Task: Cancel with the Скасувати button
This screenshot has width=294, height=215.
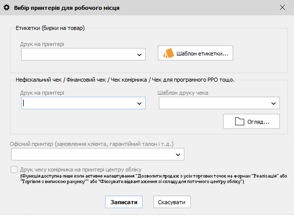Action: (172, 202)
